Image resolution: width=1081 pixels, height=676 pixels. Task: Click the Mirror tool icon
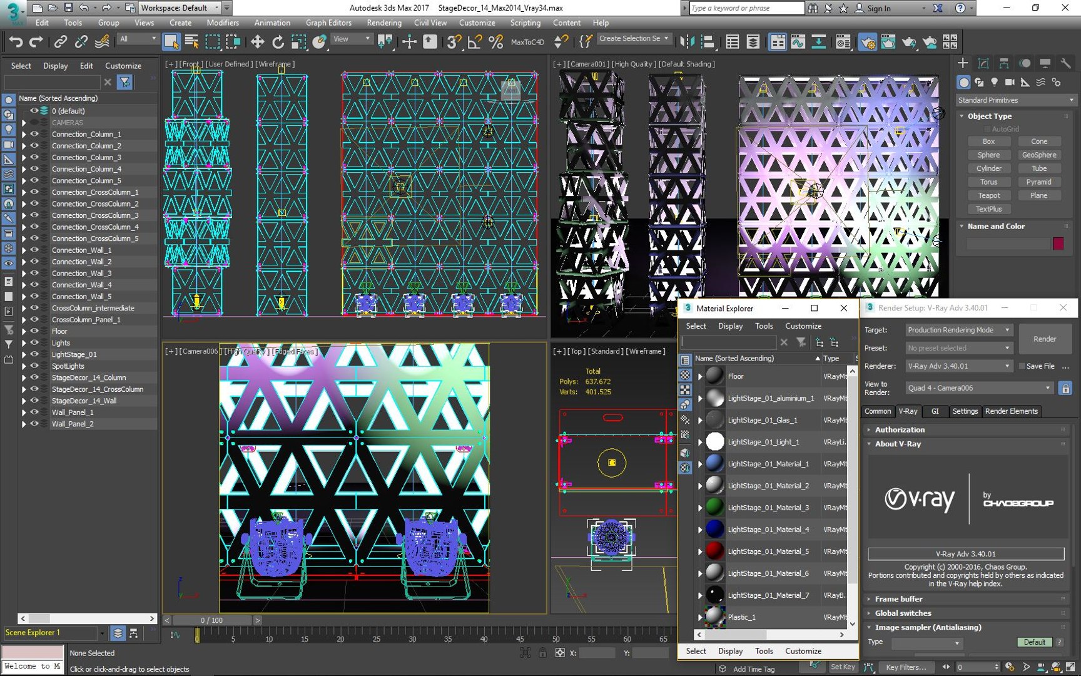(x=687, y=42)
